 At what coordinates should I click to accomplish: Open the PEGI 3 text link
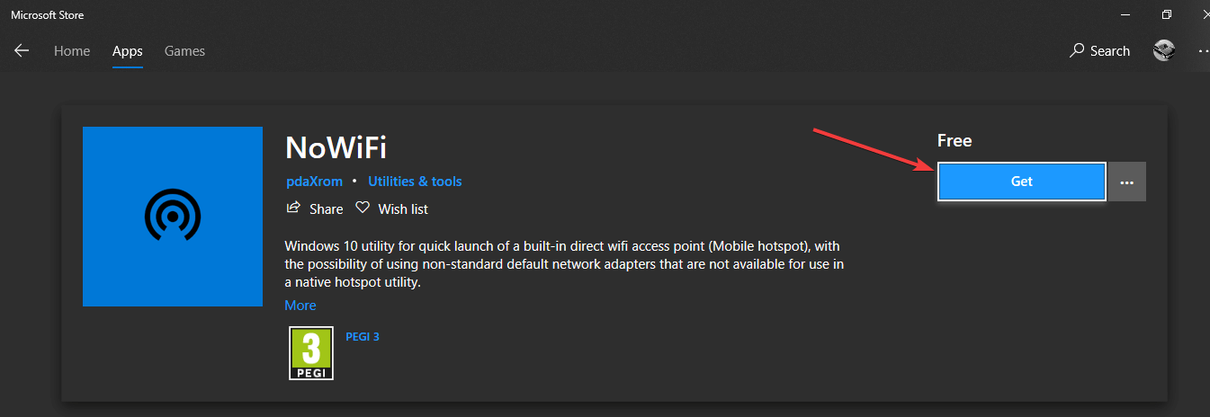(363, 337)
